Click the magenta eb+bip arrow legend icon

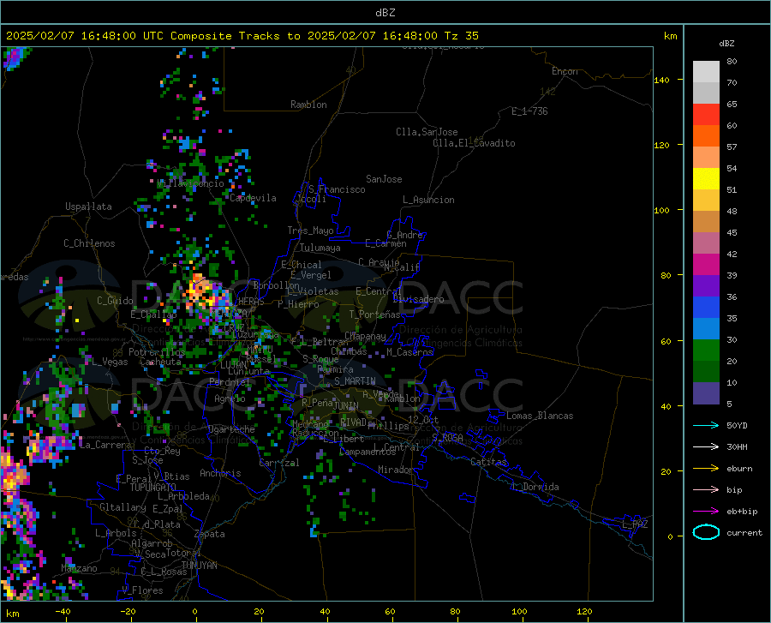(706, 511)
